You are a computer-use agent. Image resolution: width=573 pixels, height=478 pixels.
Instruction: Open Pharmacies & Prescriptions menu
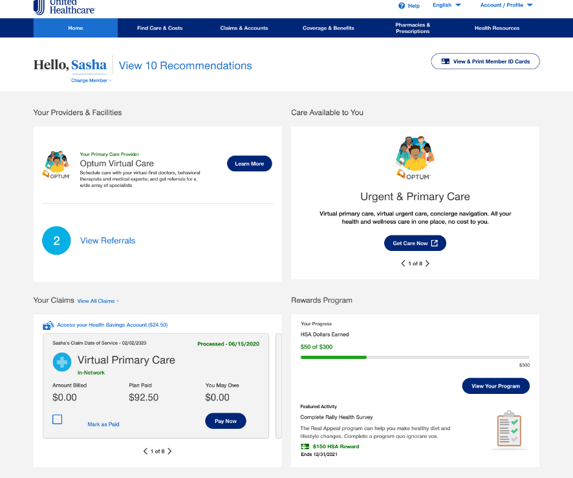click(413, 28)
